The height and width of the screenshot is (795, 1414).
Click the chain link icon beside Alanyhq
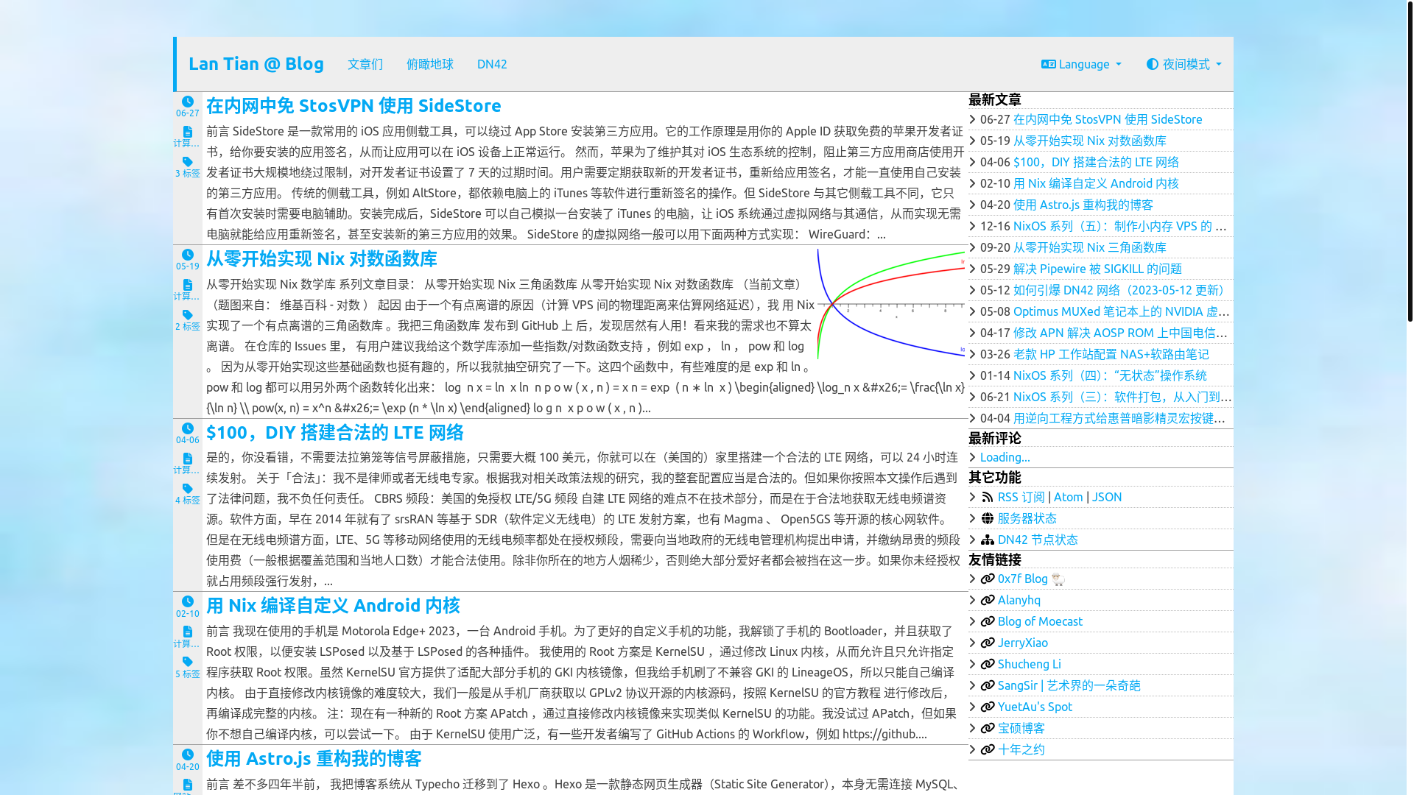click(x=988, y=601)
